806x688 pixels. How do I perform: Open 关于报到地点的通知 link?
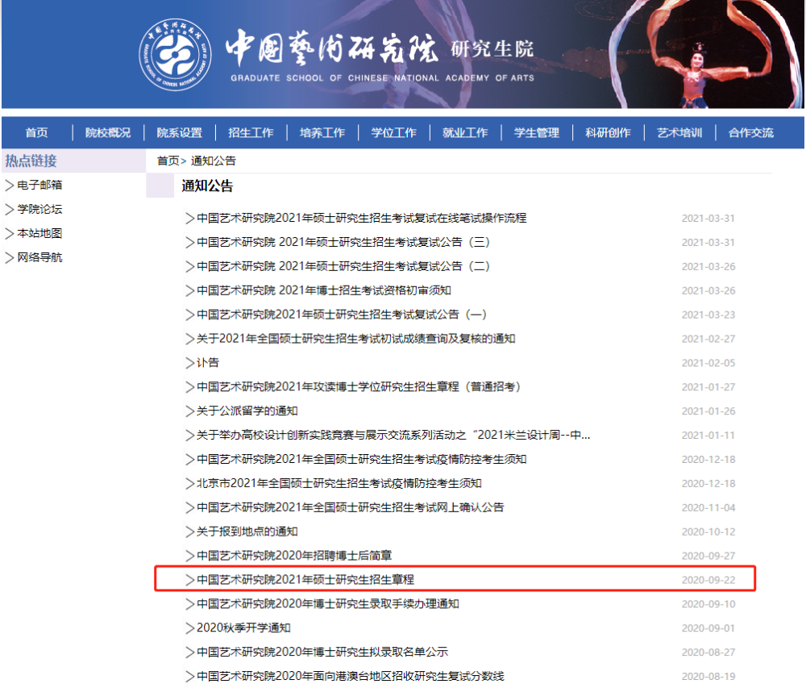247,532
